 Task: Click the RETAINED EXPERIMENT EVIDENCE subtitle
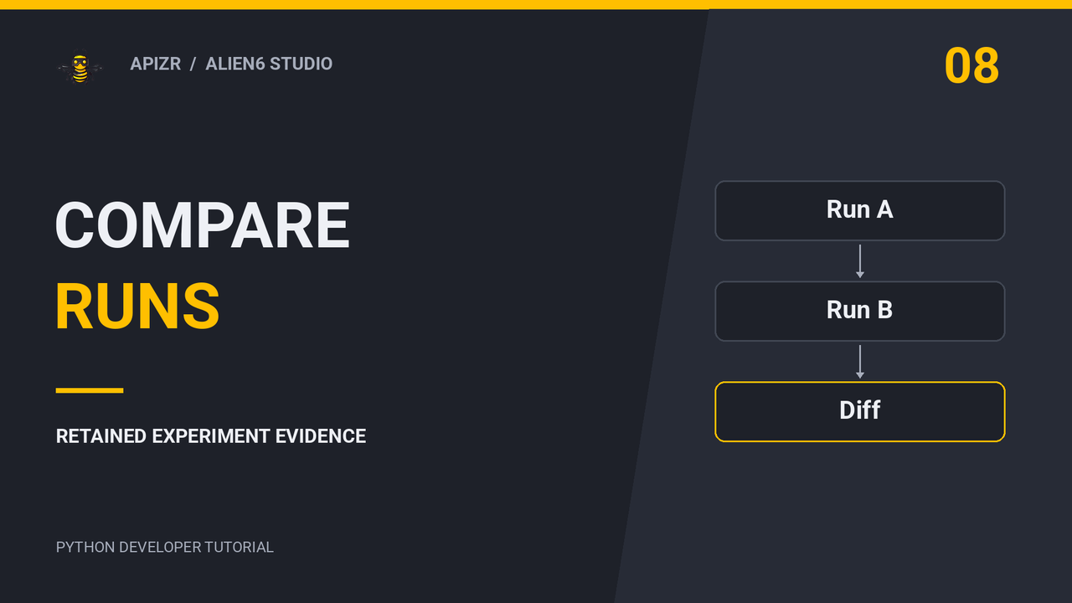211,436
